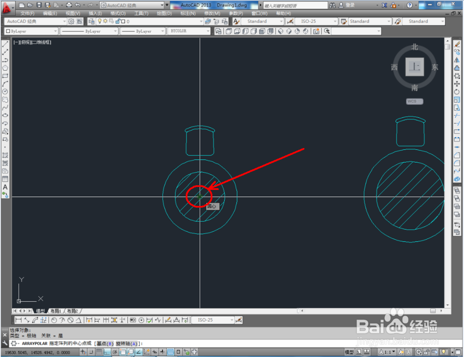This screenshot has height=357, width=464.
Task: Select the Spline draw tool
Action: click(5, 108)
